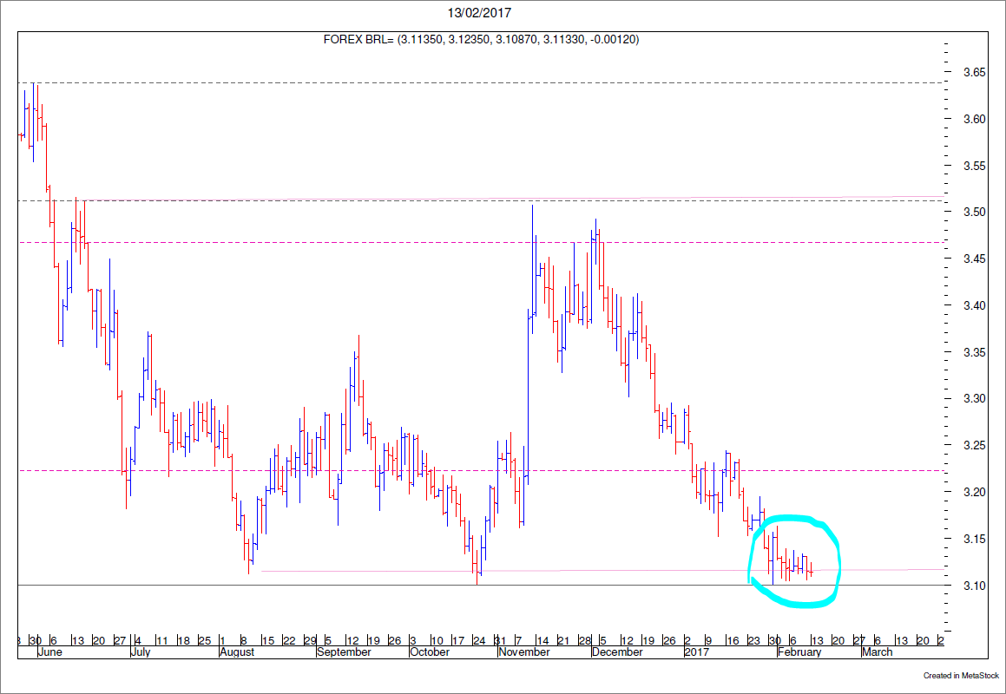The image size is (1006, 694).
Task: Select the 3.45 price axis label
Action: tap(976, 259)
